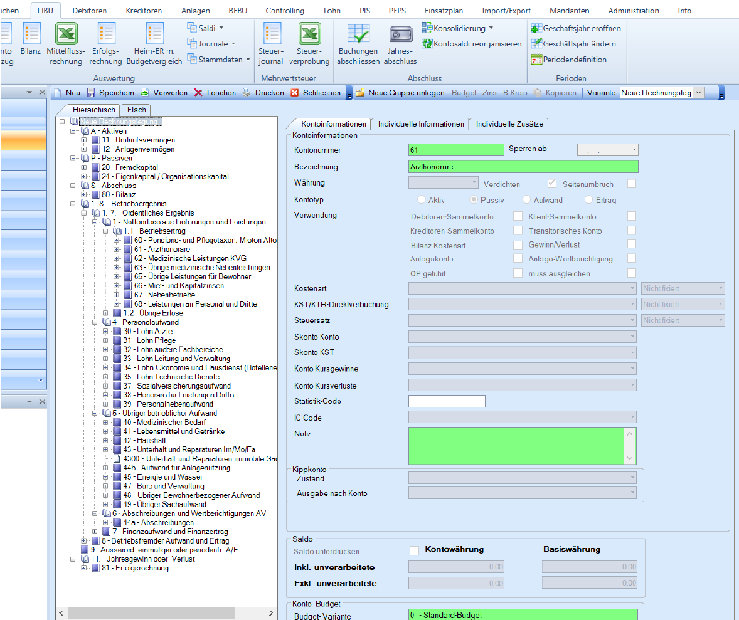This screenshot has width=739, height=620.
Task: Open the Variante dropdown
Action: click(x=699, y=93)
